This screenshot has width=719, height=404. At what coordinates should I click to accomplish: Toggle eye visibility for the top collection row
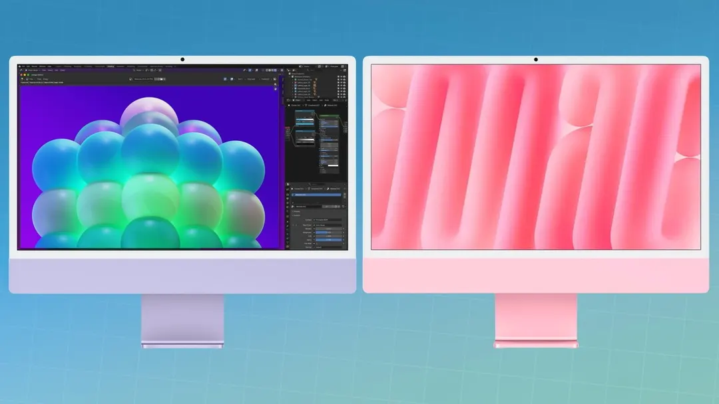[x=341, y=77]
